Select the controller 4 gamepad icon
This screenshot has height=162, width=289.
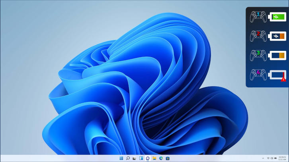257,75
